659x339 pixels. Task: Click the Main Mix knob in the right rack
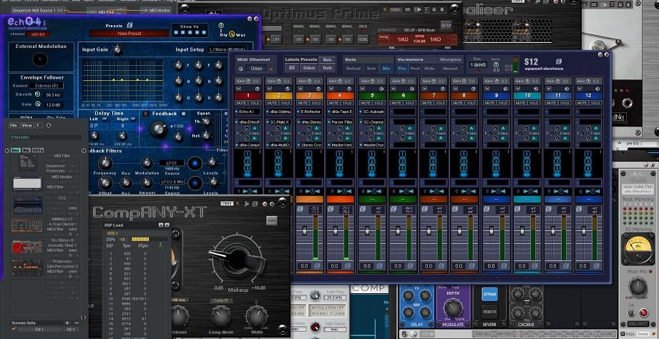638,288
